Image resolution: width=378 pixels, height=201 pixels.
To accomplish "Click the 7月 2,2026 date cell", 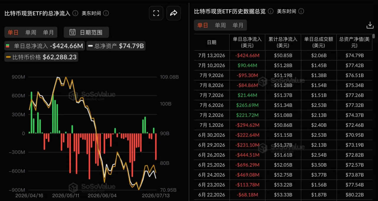I will tap(212, 115).
